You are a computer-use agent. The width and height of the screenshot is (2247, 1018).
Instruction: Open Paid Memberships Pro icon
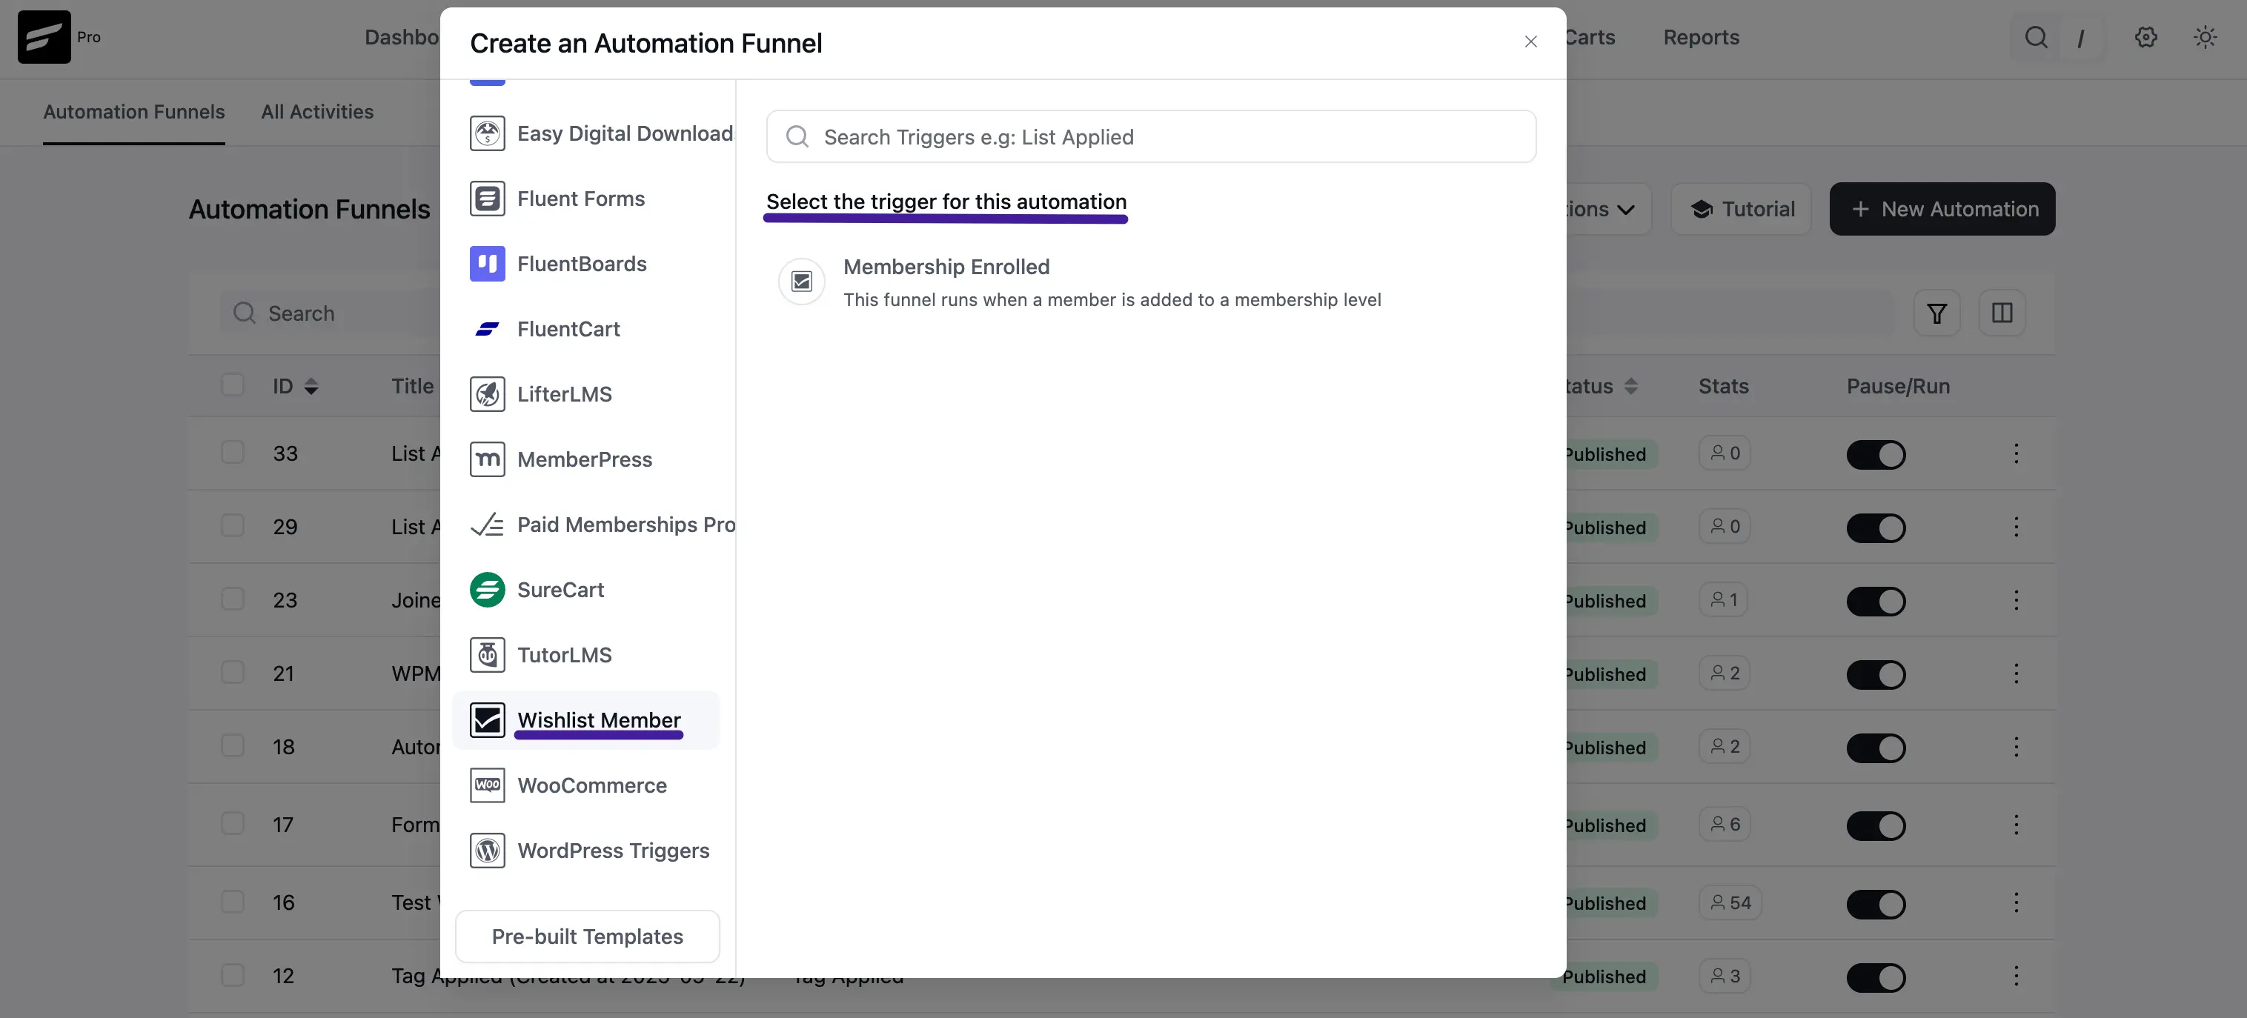point(487,525)
